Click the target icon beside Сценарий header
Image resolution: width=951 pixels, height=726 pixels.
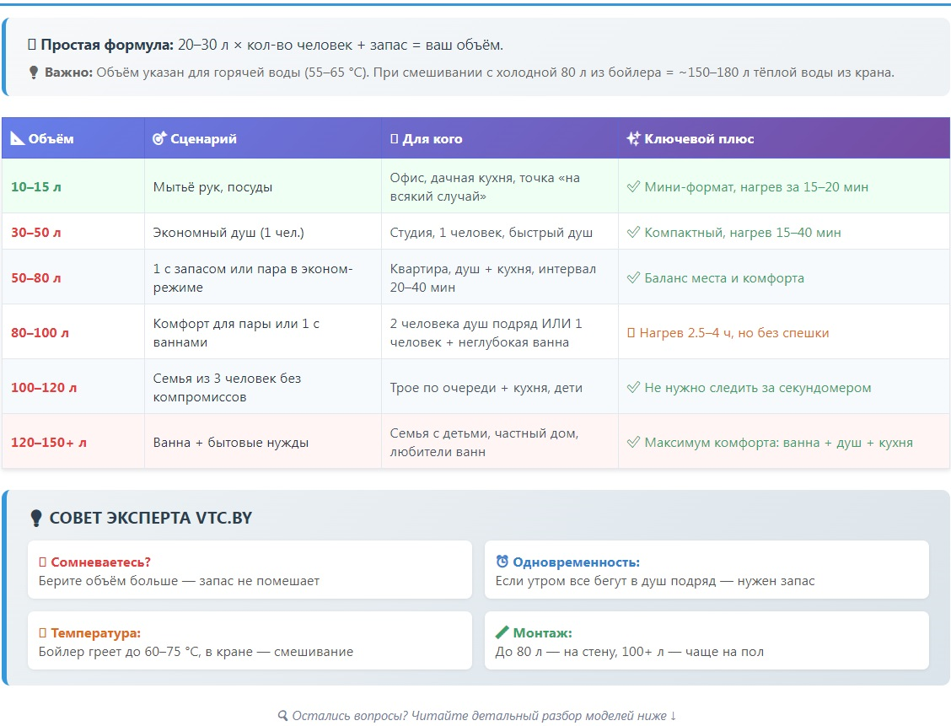[x=159, y=139]
